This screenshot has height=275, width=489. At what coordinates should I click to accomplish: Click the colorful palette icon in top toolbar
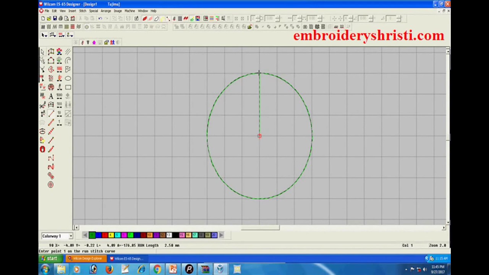198,18
